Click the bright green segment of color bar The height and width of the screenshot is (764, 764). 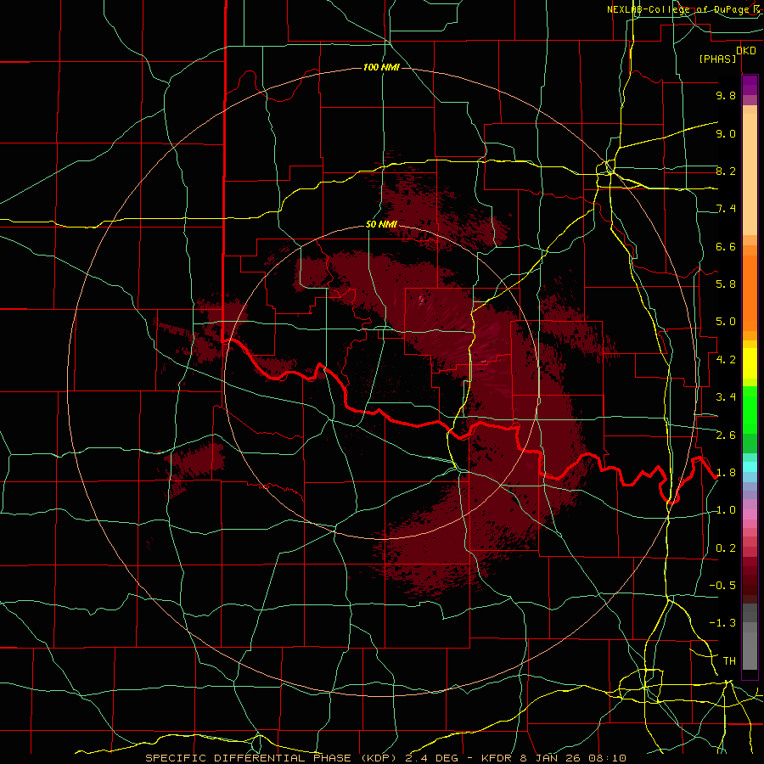[750, 410]
